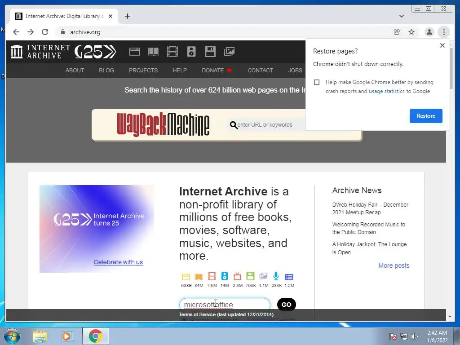
Task: Select the microphone icon labeled 233K
Action: (276, 276)
